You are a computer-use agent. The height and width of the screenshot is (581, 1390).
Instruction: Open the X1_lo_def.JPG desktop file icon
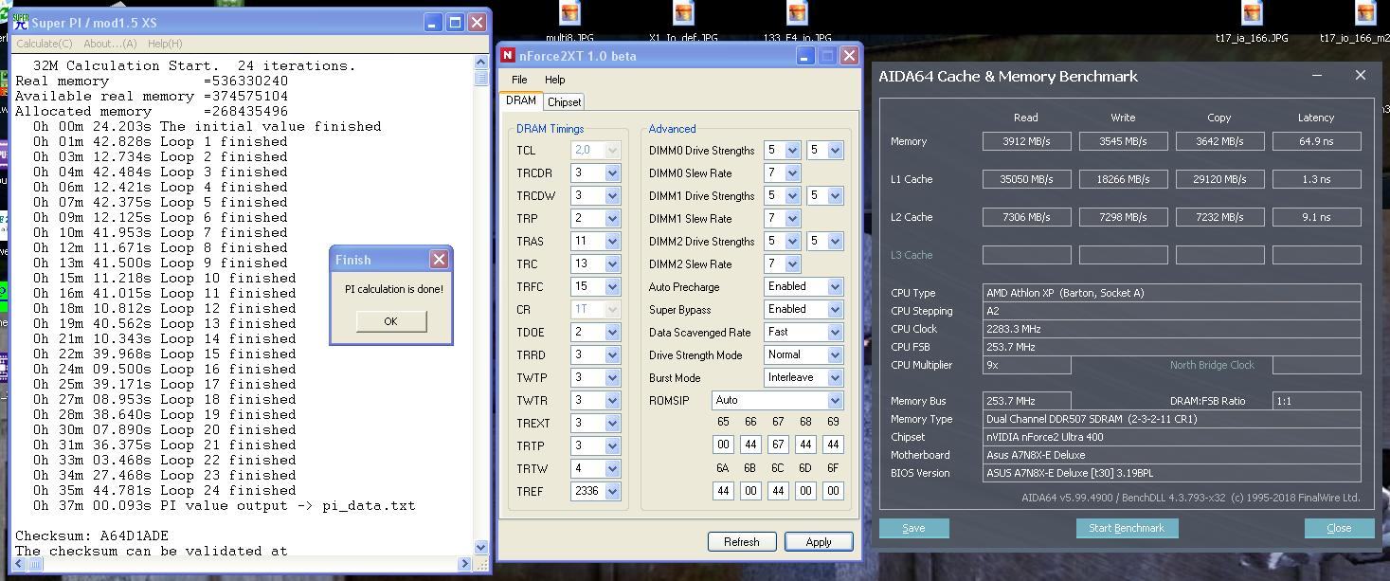point(683,14)
